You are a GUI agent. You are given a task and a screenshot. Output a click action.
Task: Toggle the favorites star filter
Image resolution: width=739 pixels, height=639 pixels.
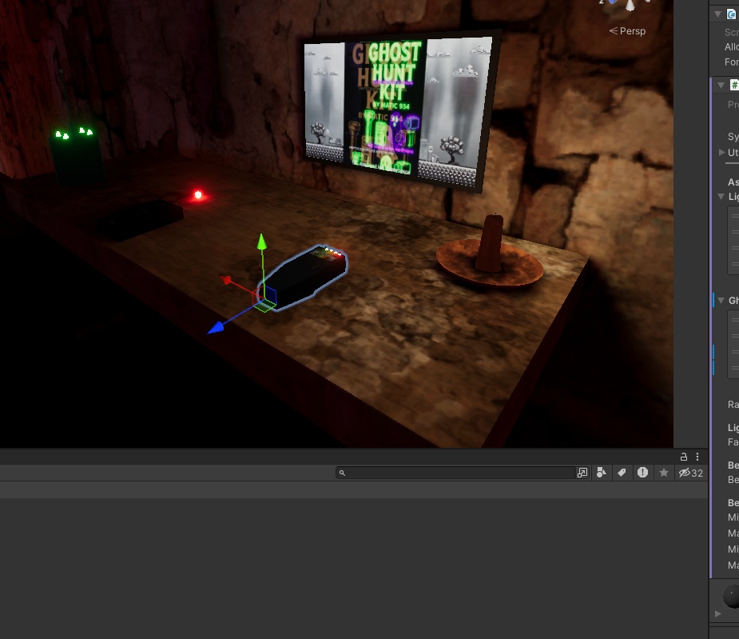click(x=663, y=472)
